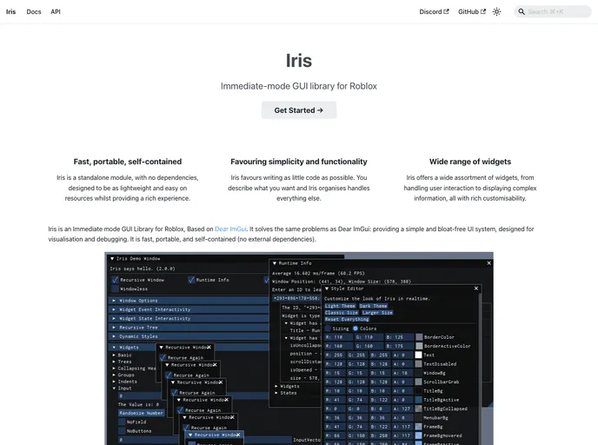Click the 'Wide range of widgets' heading
This screenshot has height=445, width=598.
[x=470, y=162]
